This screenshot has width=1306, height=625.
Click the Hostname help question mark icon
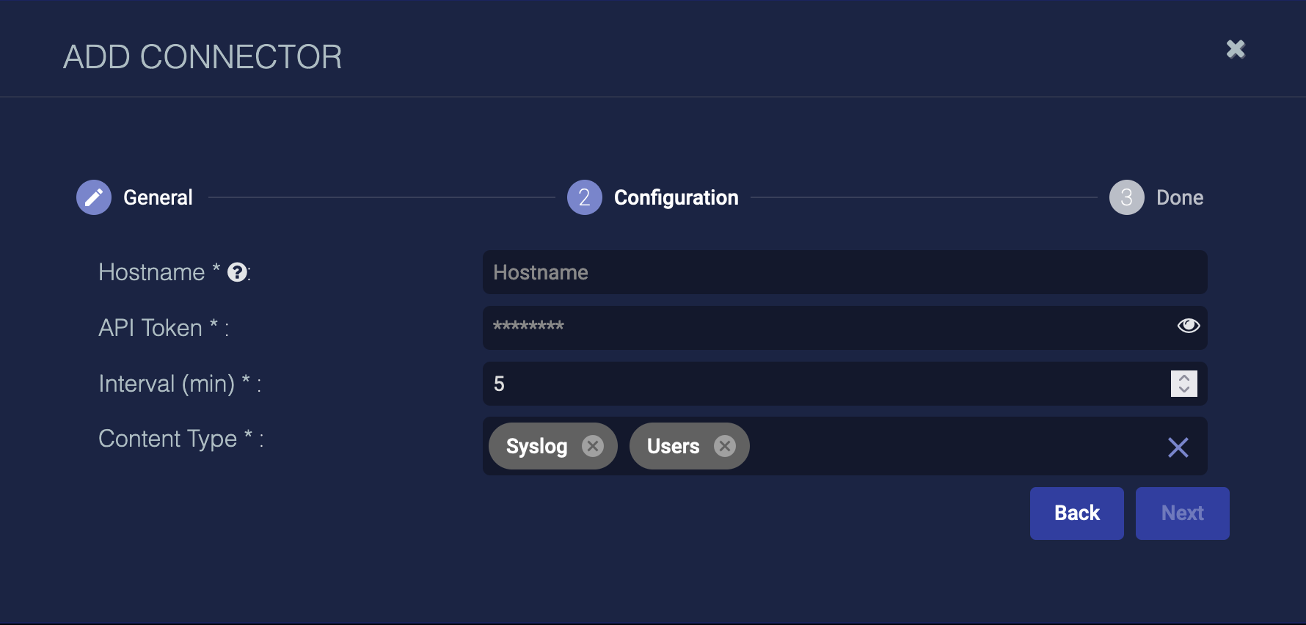tap(237, 272)
